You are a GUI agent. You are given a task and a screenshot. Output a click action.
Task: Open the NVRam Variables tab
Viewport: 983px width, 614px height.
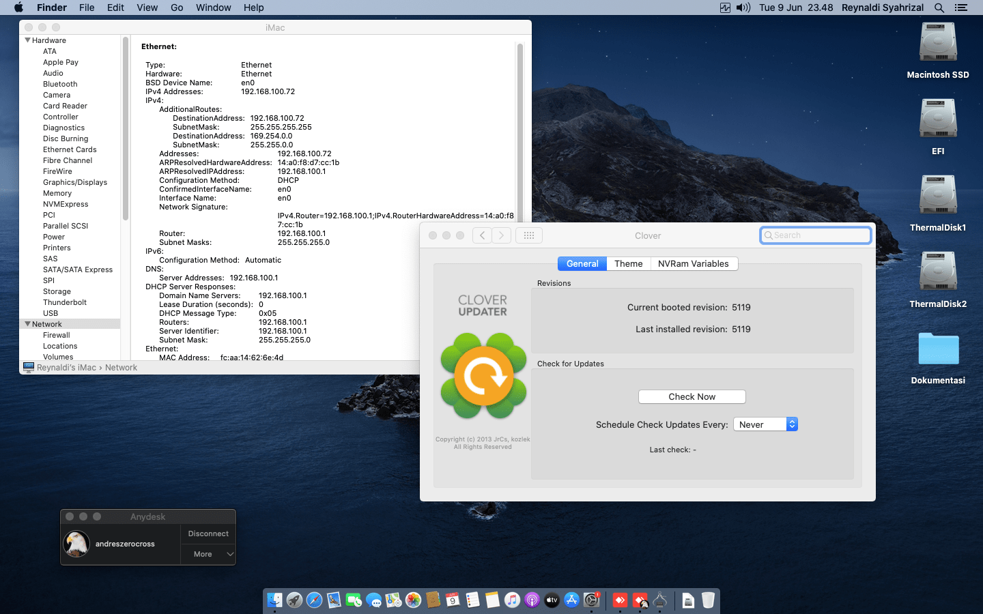[693, 264]
